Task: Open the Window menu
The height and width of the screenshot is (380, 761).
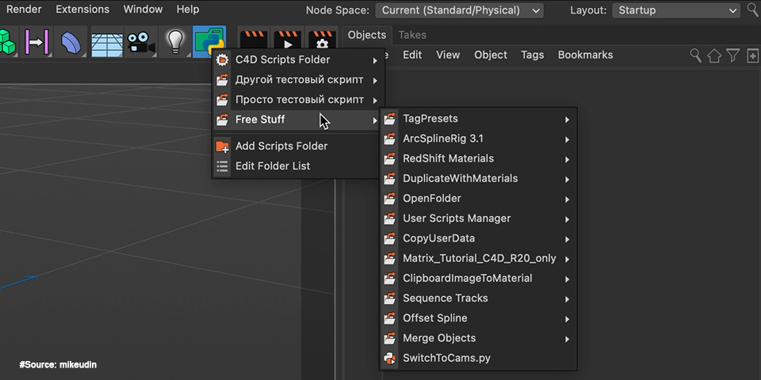Action: pos(143,9)
